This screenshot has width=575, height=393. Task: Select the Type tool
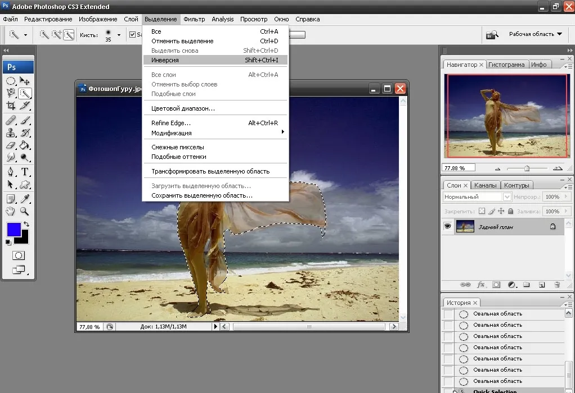coord(25,172)
